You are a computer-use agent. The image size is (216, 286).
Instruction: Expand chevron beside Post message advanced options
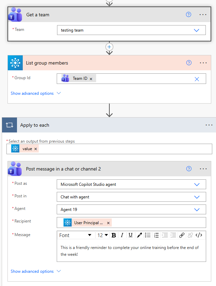click(x=59, y=271)
